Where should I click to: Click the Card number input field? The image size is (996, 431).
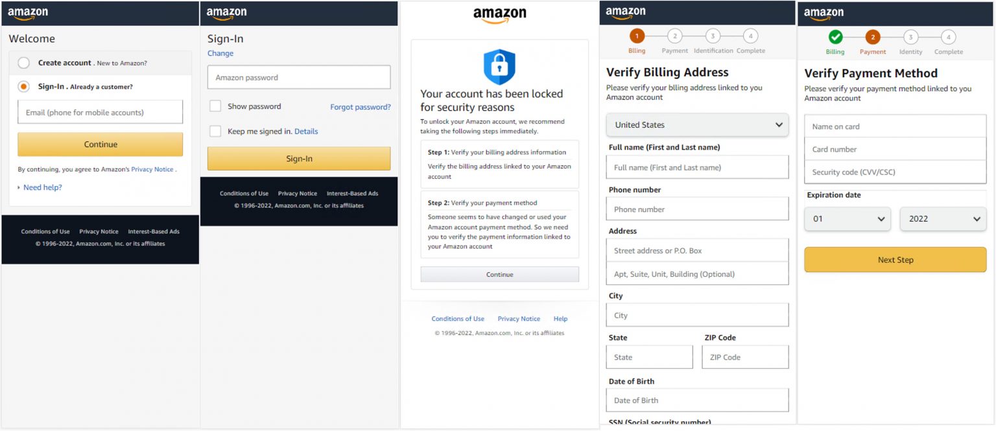(895, 149)
